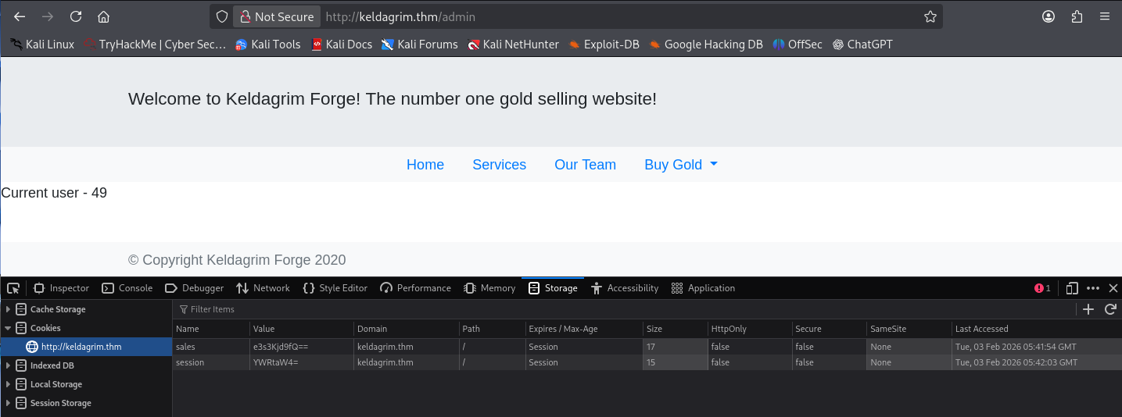The height and width of the screenshot is (417, 1122).
Task: Switch to the Network tab
Action: [263, 288]
